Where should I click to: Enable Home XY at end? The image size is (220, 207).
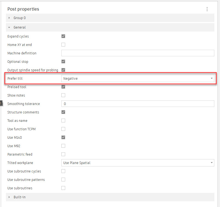(x=63, y=45)
